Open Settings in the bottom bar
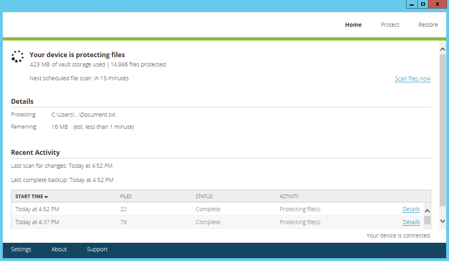This screenshot has width=449, height=261. [21, 249]
